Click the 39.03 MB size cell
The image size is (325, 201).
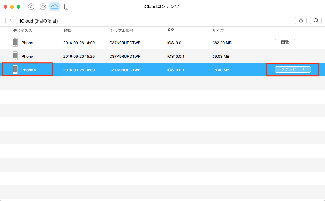click(221, 56)
